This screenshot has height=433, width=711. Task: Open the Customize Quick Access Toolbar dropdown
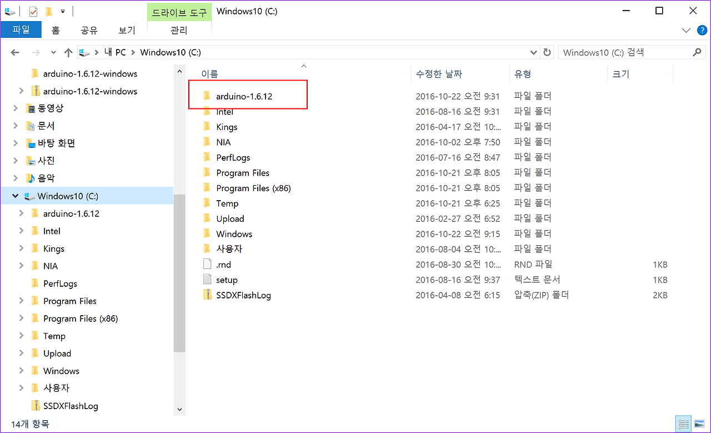point(62,11)
